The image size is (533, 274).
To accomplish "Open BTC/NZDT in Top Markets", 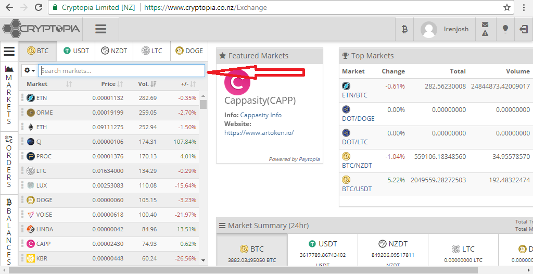I will coord(357,166).
